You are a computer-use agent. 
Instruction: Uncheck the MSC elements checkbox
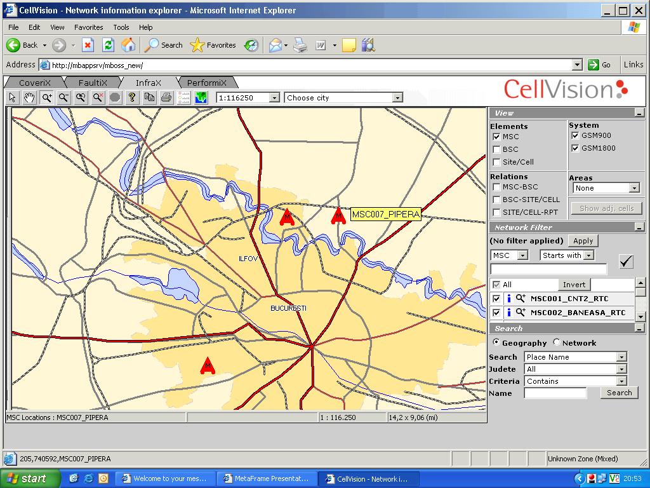pyautogui.click(x=496, y=137)
